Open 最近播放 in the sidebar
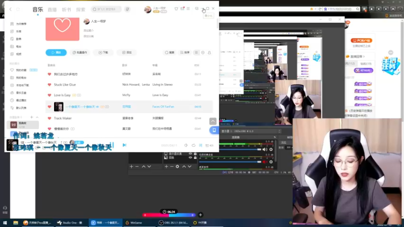404x227 pixels. pos(21,100)
